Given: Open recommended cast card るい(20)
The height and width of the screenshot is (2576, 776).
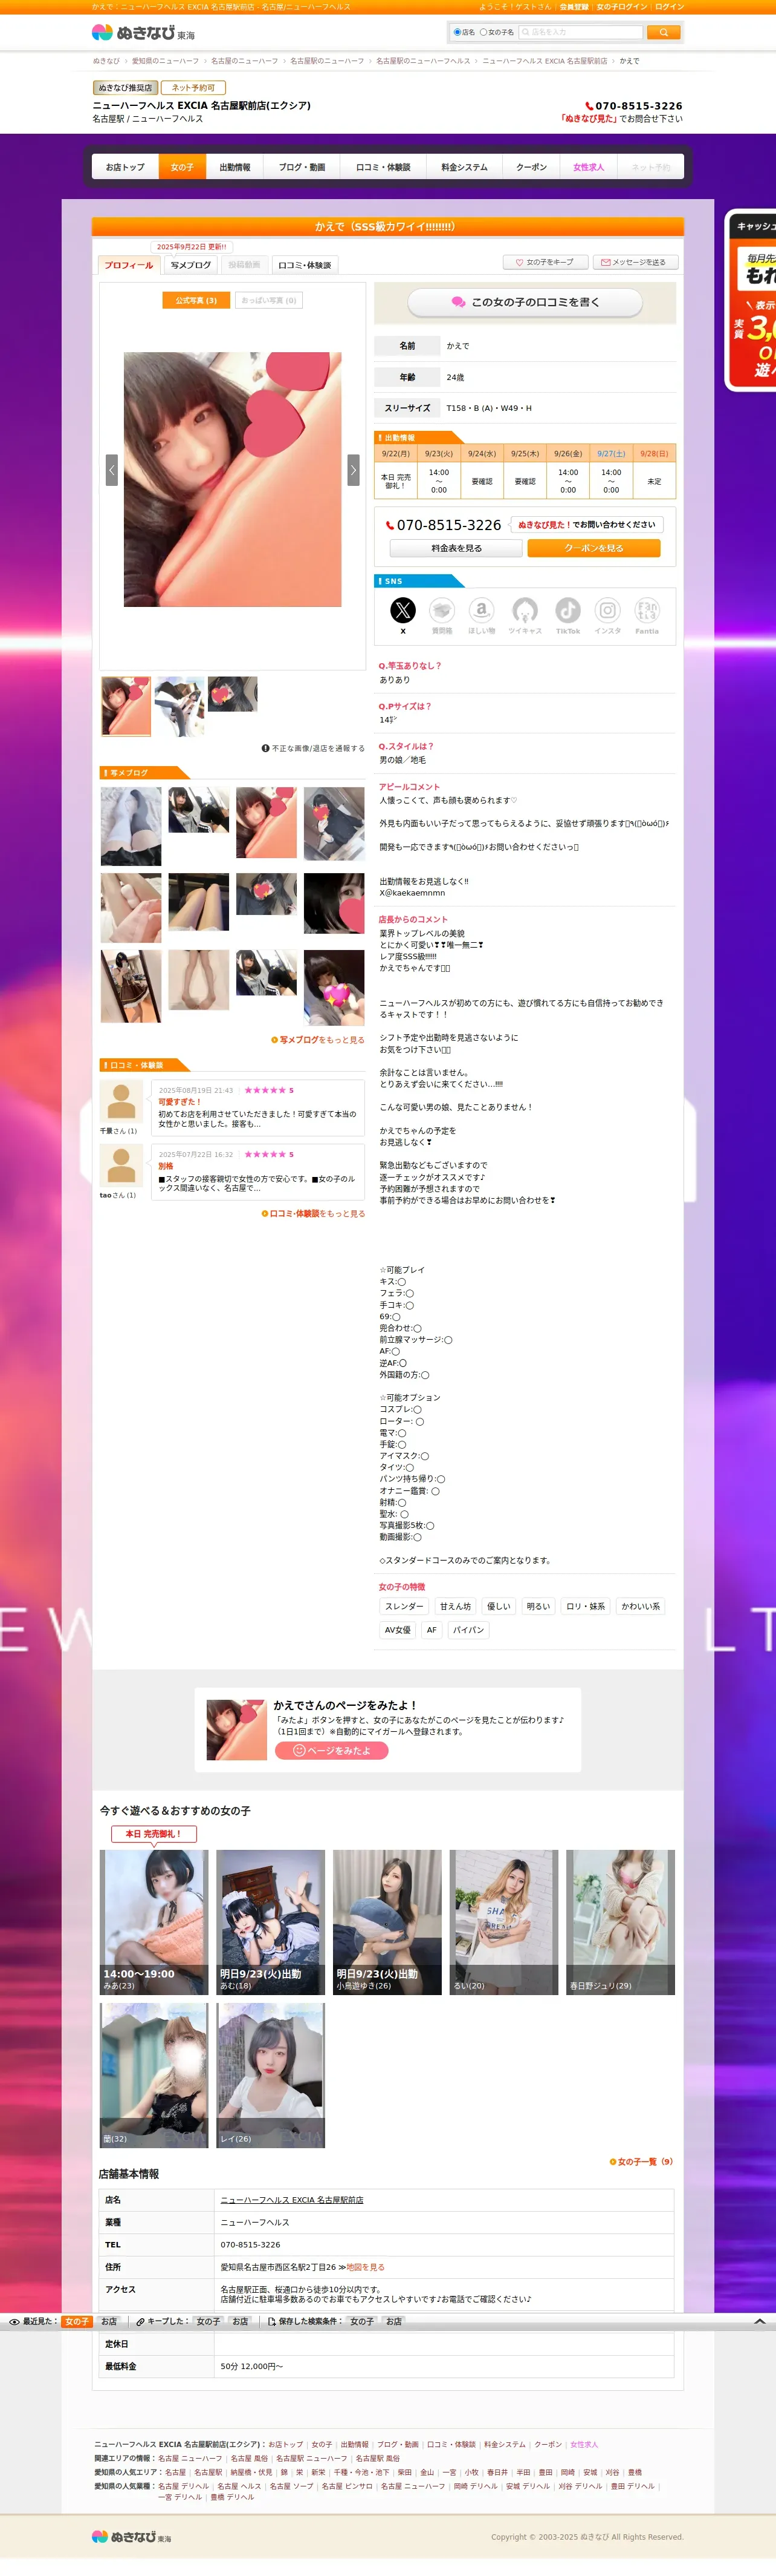Looking at the screenshot, I should click(x=503, y=1922).
